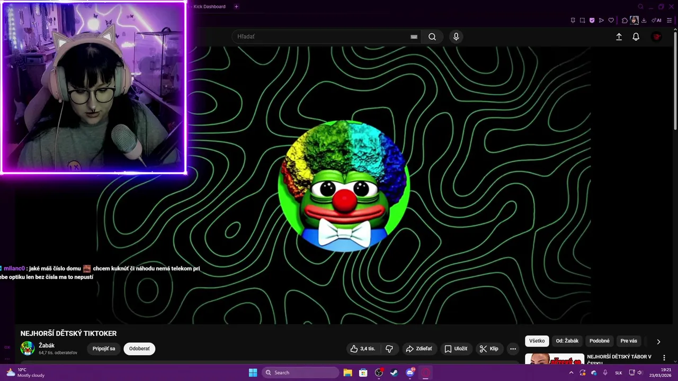Click the tray microphone icon

[x=605, y=373]
